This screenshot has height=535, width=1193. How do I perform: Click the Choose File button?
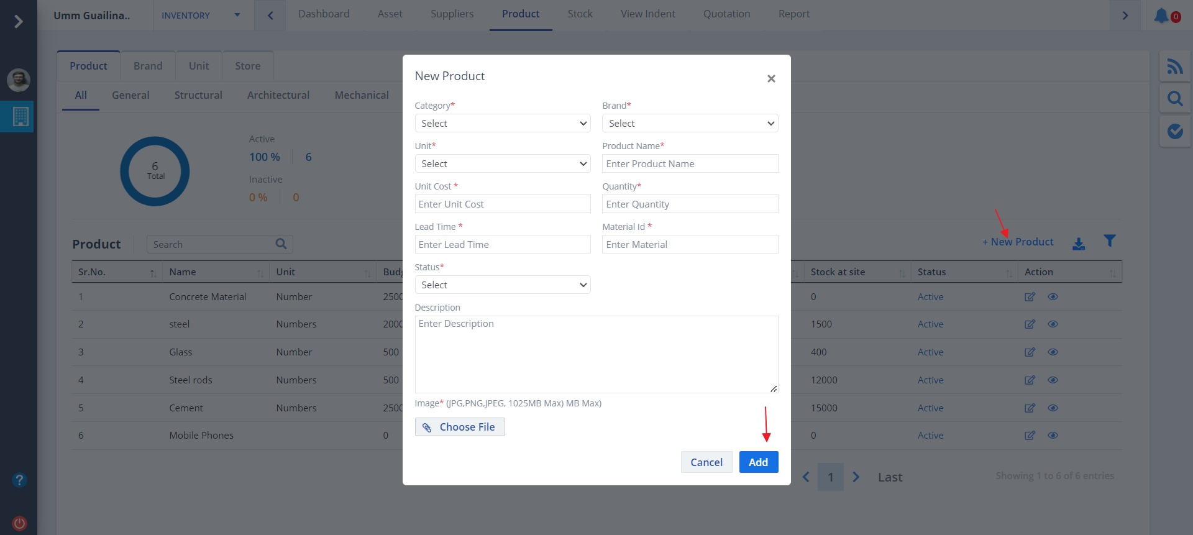[x=460, y=427]
